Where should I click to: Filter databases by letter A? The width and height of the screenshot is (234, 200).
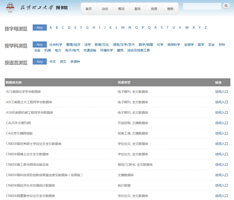click(x=51, y=28)
